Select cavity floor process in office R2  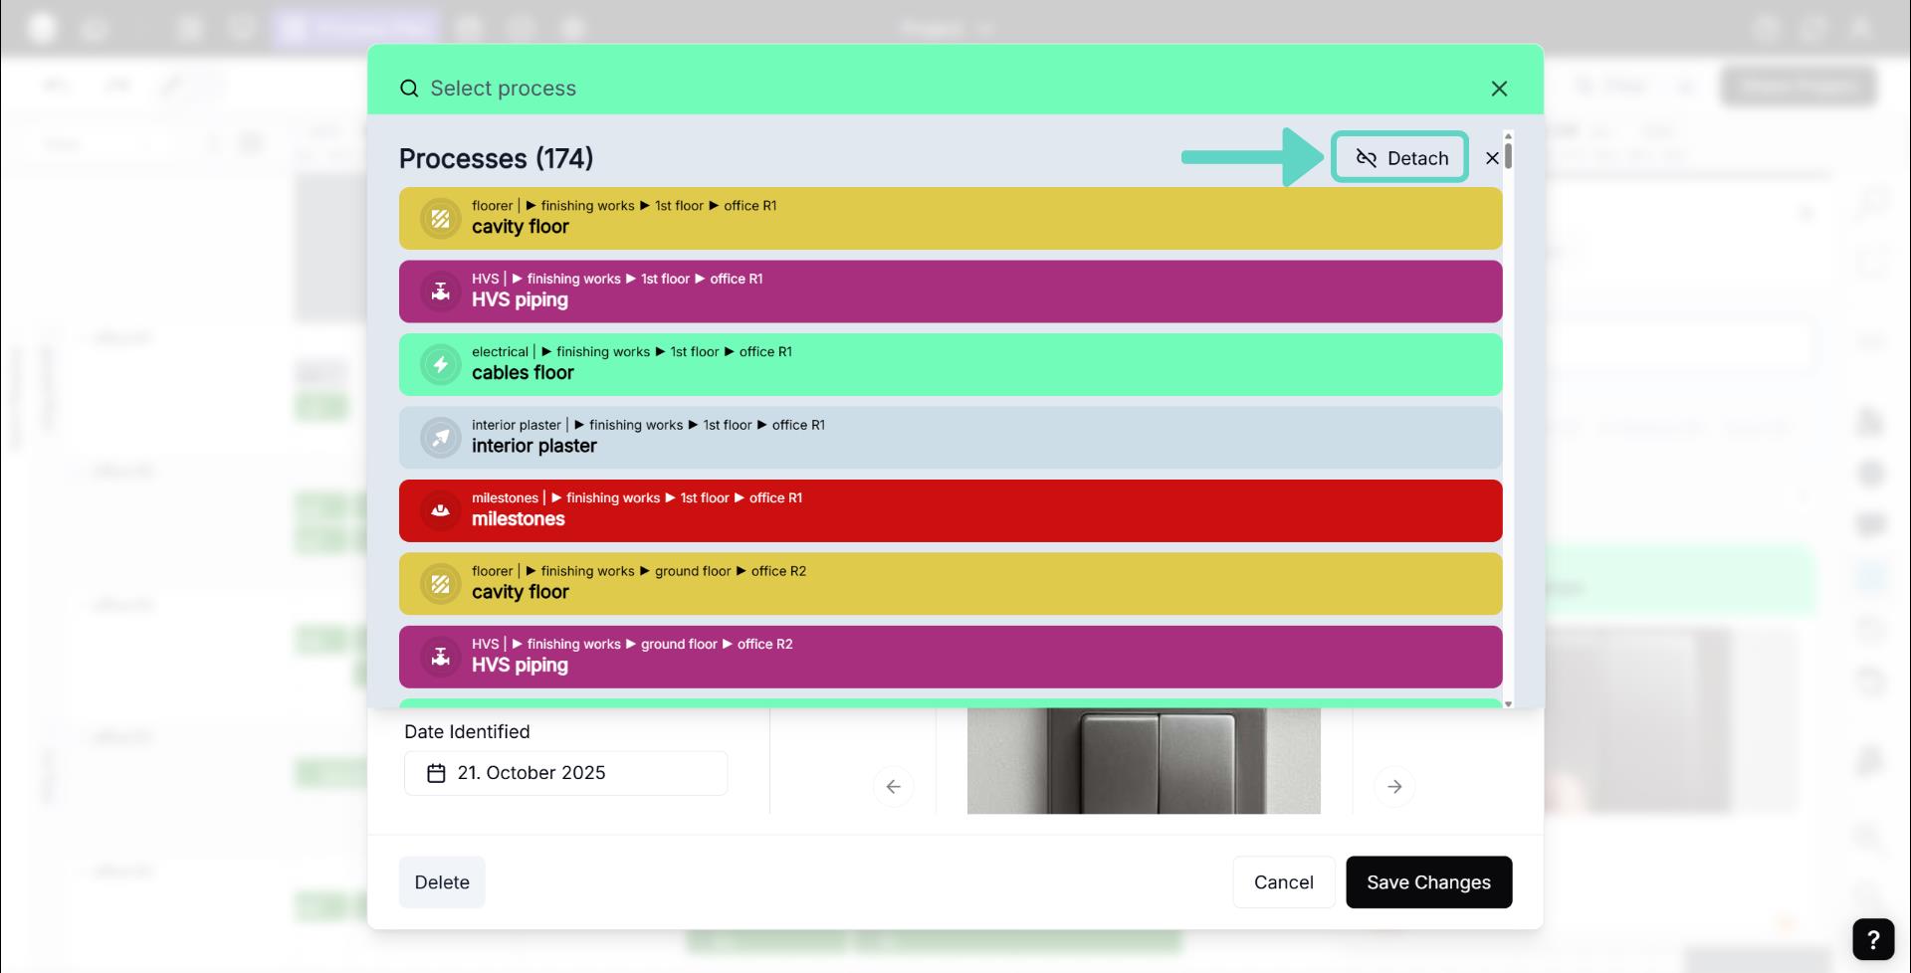[x=950, y=584]
